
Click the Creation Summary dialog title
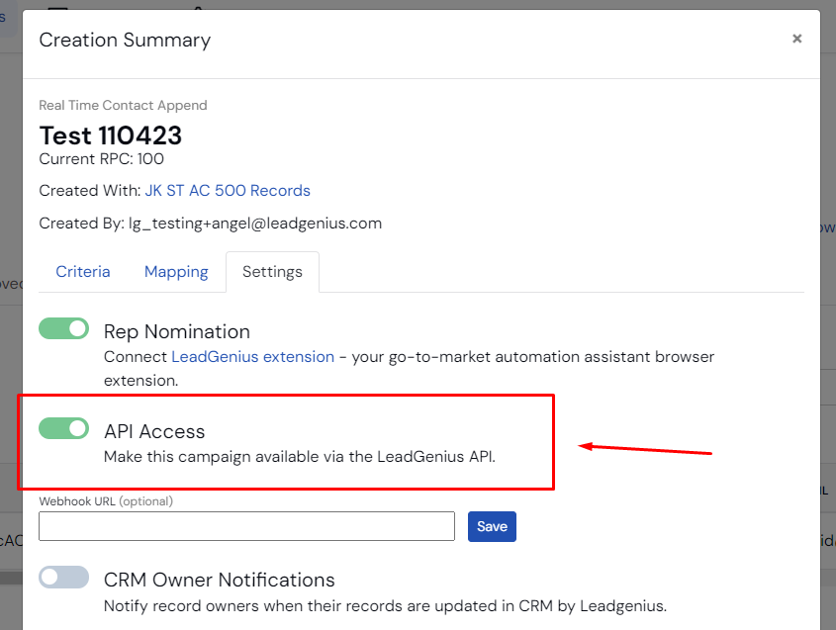pos(125,41)
